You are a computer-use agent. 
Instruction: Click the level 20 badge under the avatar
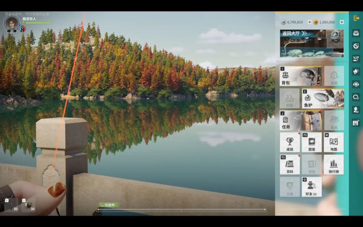pos(11,31)
